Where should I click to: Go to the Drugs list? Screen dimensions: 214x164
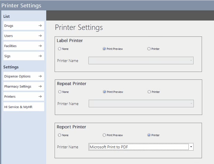9,26
